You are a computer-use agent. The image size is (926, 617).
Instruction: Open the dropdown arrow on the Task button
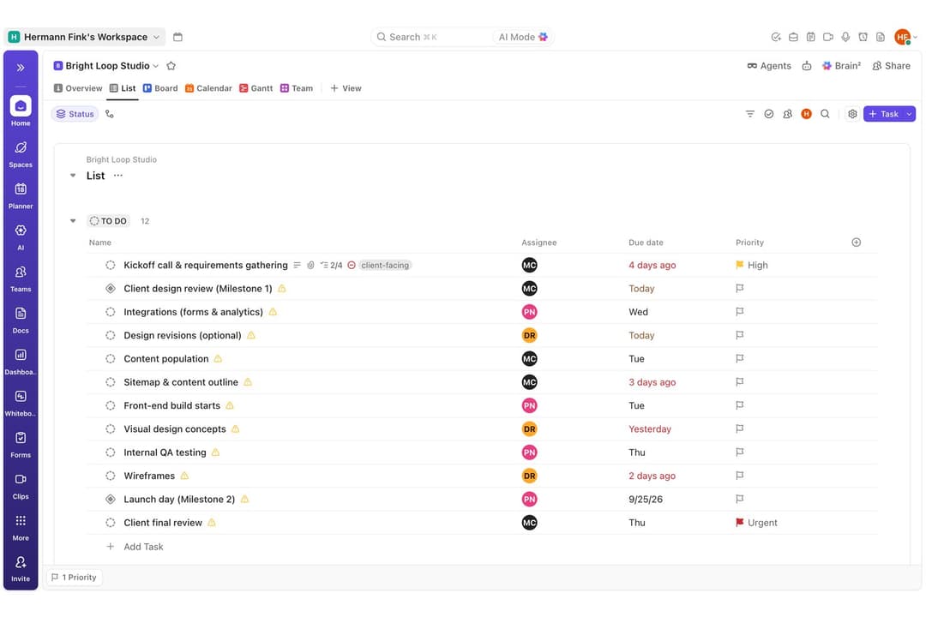pyautogui.click(x=910, y=114)
